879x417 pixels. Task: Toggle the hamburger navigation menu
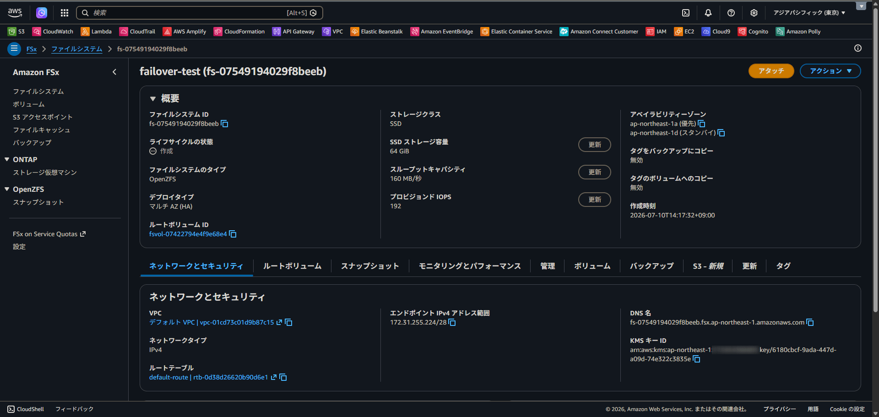click(x=14, y=49)
